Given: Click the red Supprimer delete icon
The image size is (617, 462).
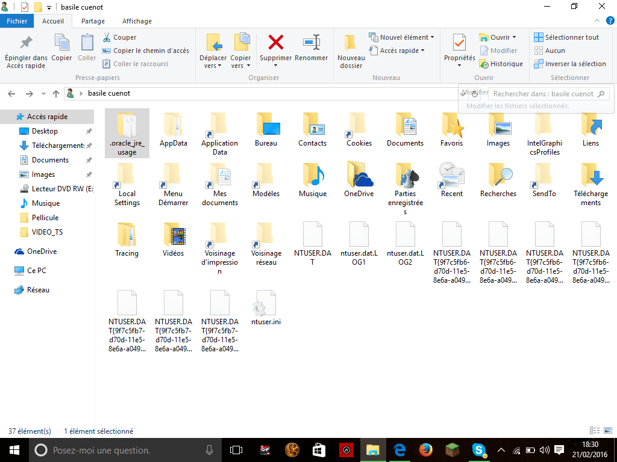Looking at the screenshot, I should 275,43.
